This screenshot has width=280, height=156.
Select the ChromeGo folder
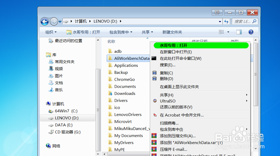[x=121, y=79]
